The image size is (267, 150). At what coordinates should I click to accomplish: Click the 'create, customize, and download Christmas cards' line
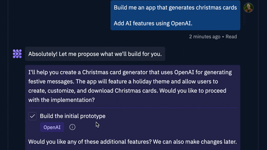[x=127, y=91]
